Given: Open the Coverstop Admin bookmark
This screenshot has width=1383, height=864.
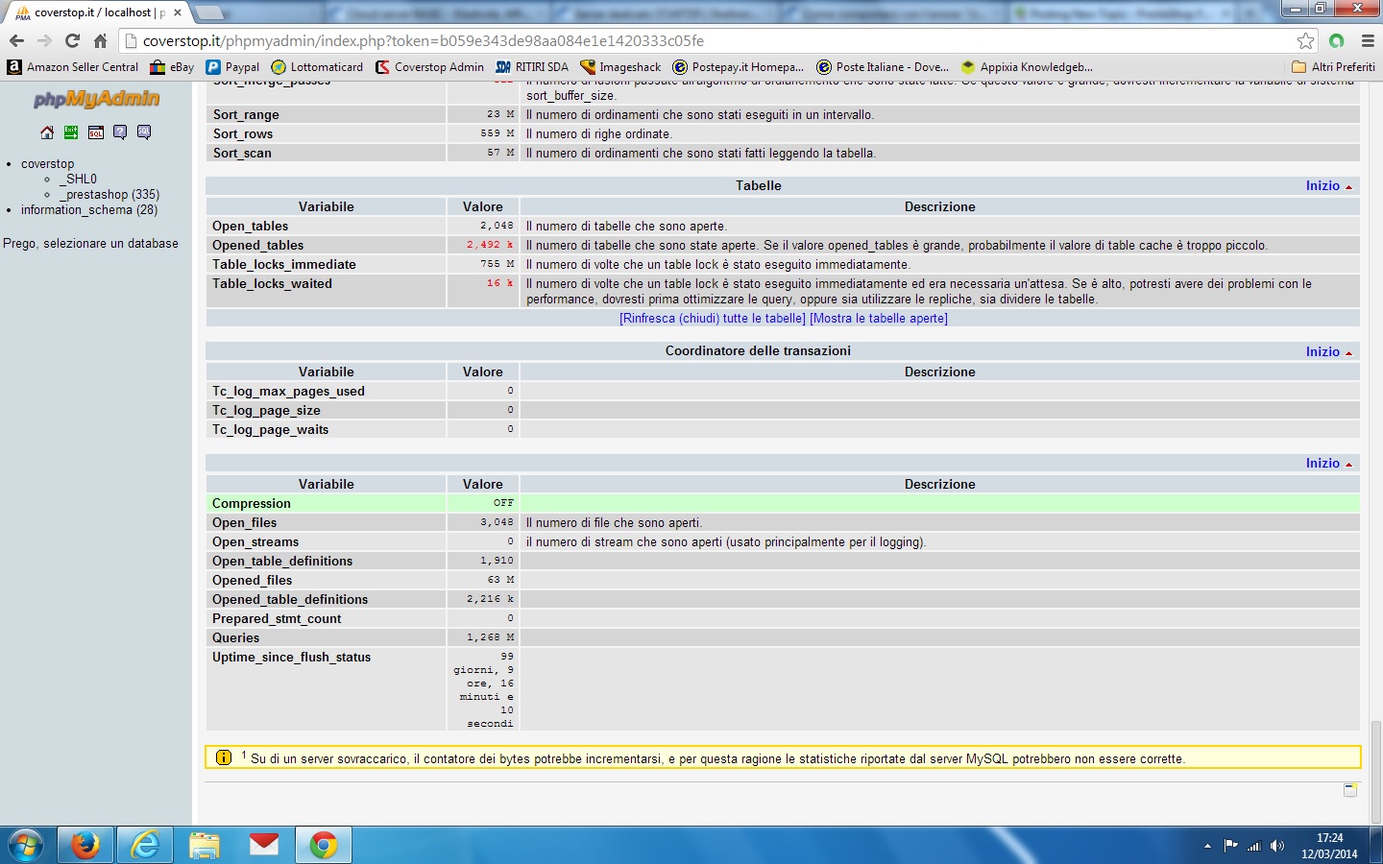Looking at the screenshot, I should click(x=430, y=67).
